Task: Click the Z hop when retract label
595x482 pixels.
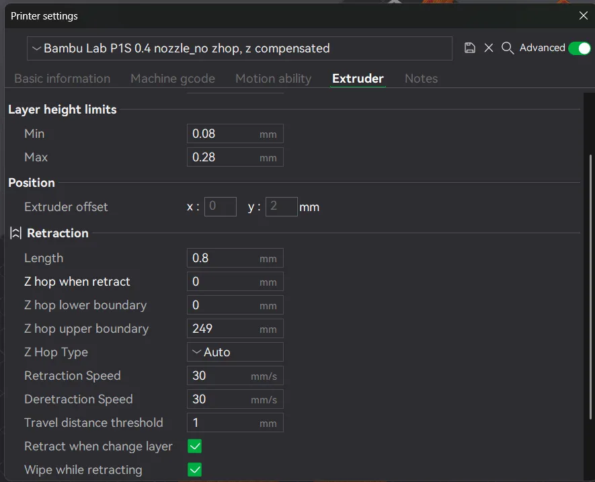Action: [x=77, y=282]
